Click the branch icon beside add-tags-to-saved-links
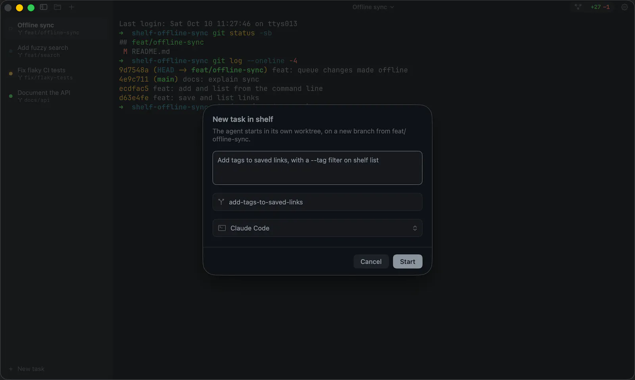 [221, 202]
